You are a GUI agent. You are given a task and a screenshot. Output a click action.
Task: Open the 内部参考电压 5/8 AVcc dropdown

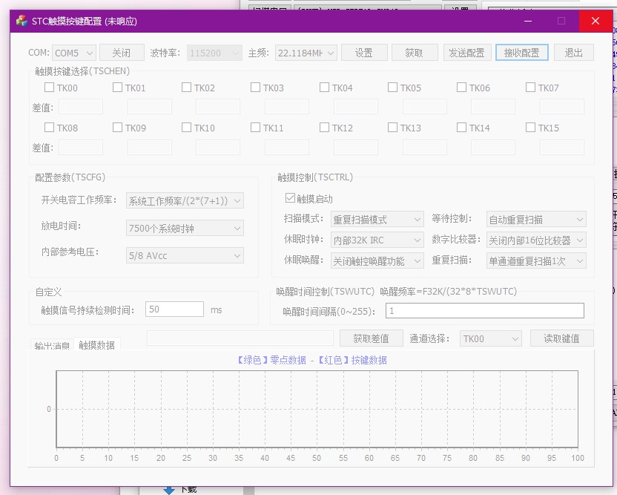click(x=185, y=255)
